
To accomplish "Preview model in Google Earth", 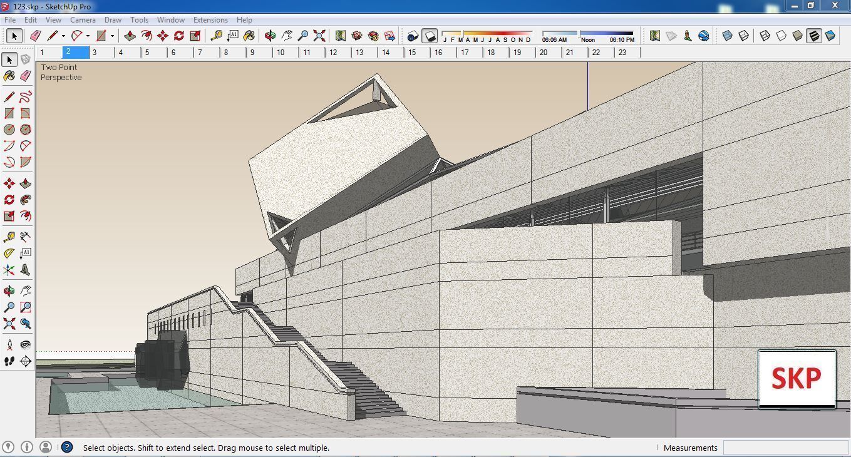I will pos(704,36).
